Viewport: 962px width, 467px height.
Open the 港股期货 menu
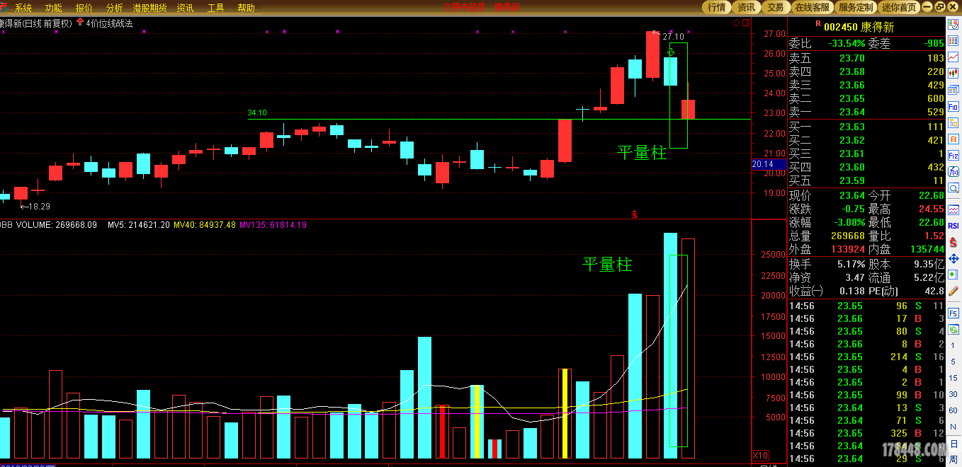click(149, 8)
